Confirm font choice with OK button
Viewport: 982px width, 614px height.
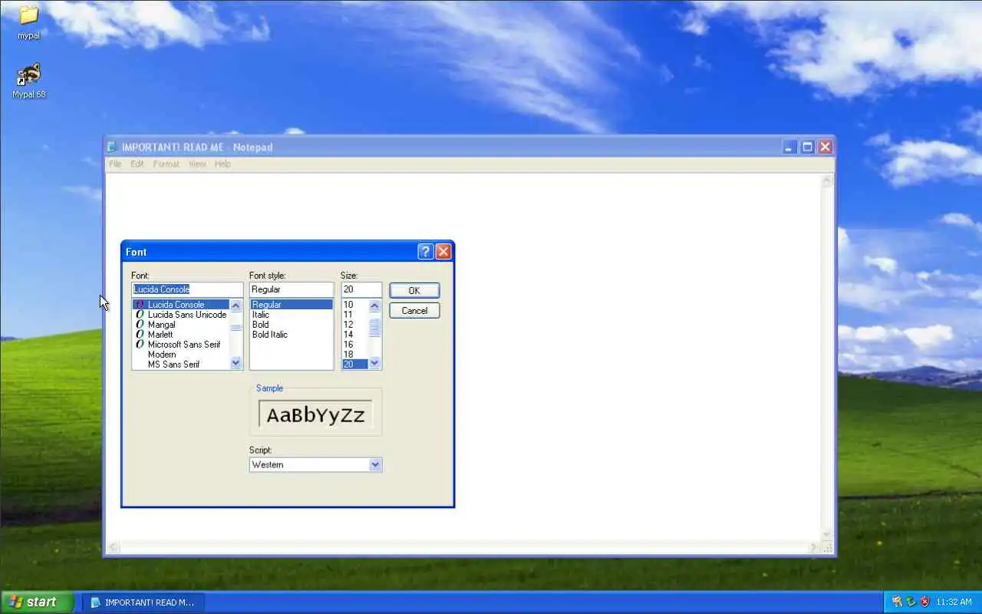(x=414, y=290)
